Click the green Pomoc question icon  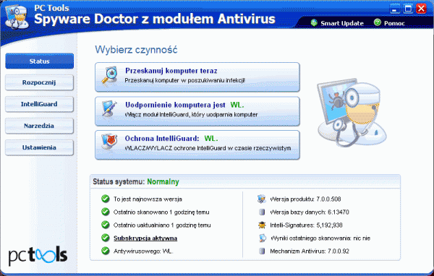coord(378,22)
